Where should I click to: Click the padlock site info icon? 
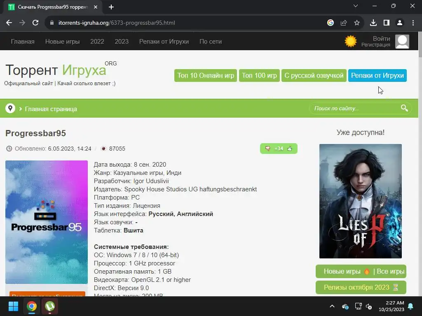pos(52,23)
